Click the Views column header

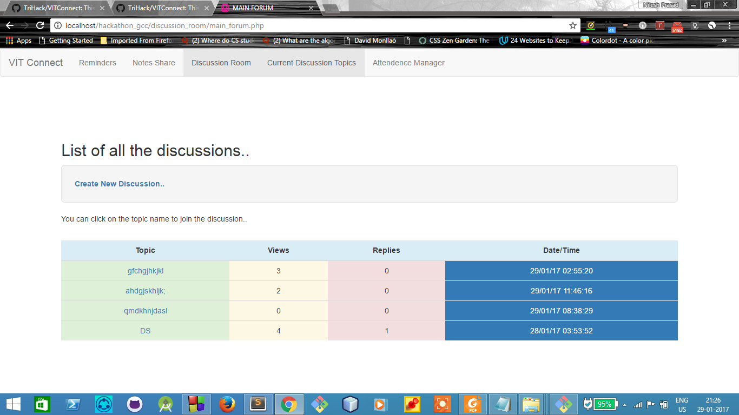coord(279,250)
